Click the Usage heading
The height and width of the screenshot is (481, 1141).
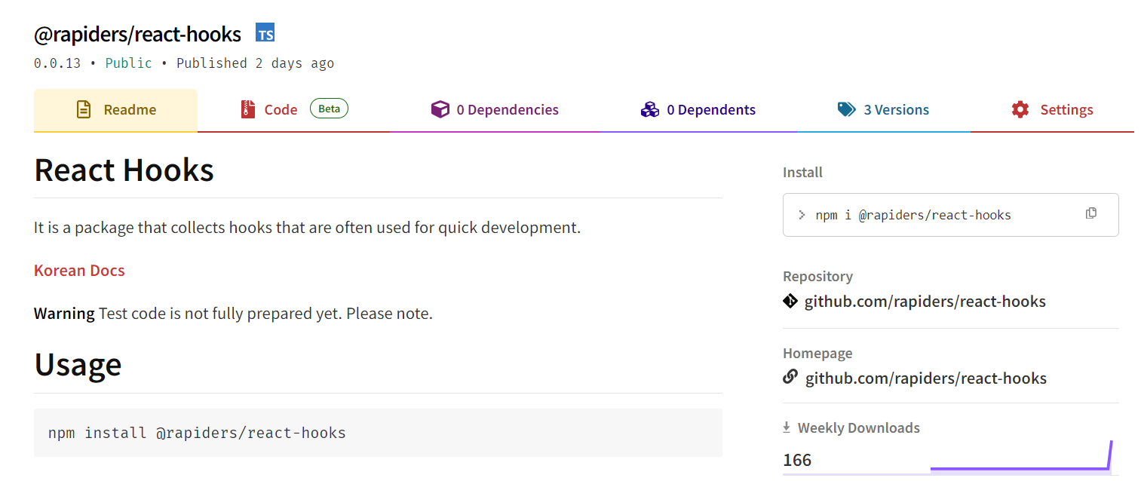coord(78,365)
